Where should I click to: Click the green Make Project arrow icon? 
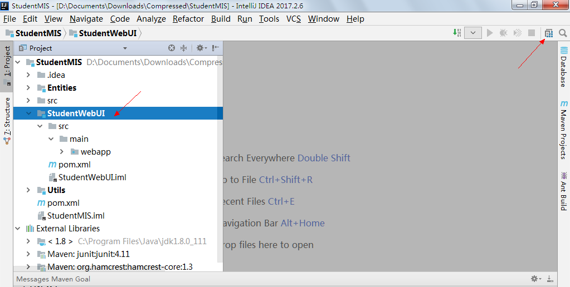point(457,33)
